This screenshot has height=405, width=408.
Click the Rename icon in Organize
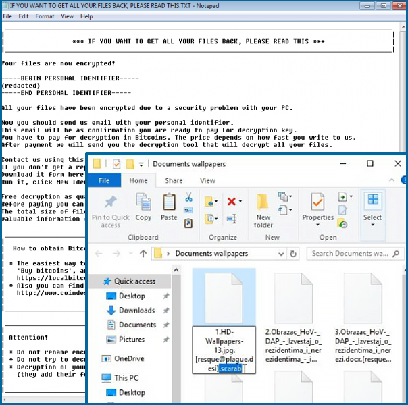coord(232,219)
